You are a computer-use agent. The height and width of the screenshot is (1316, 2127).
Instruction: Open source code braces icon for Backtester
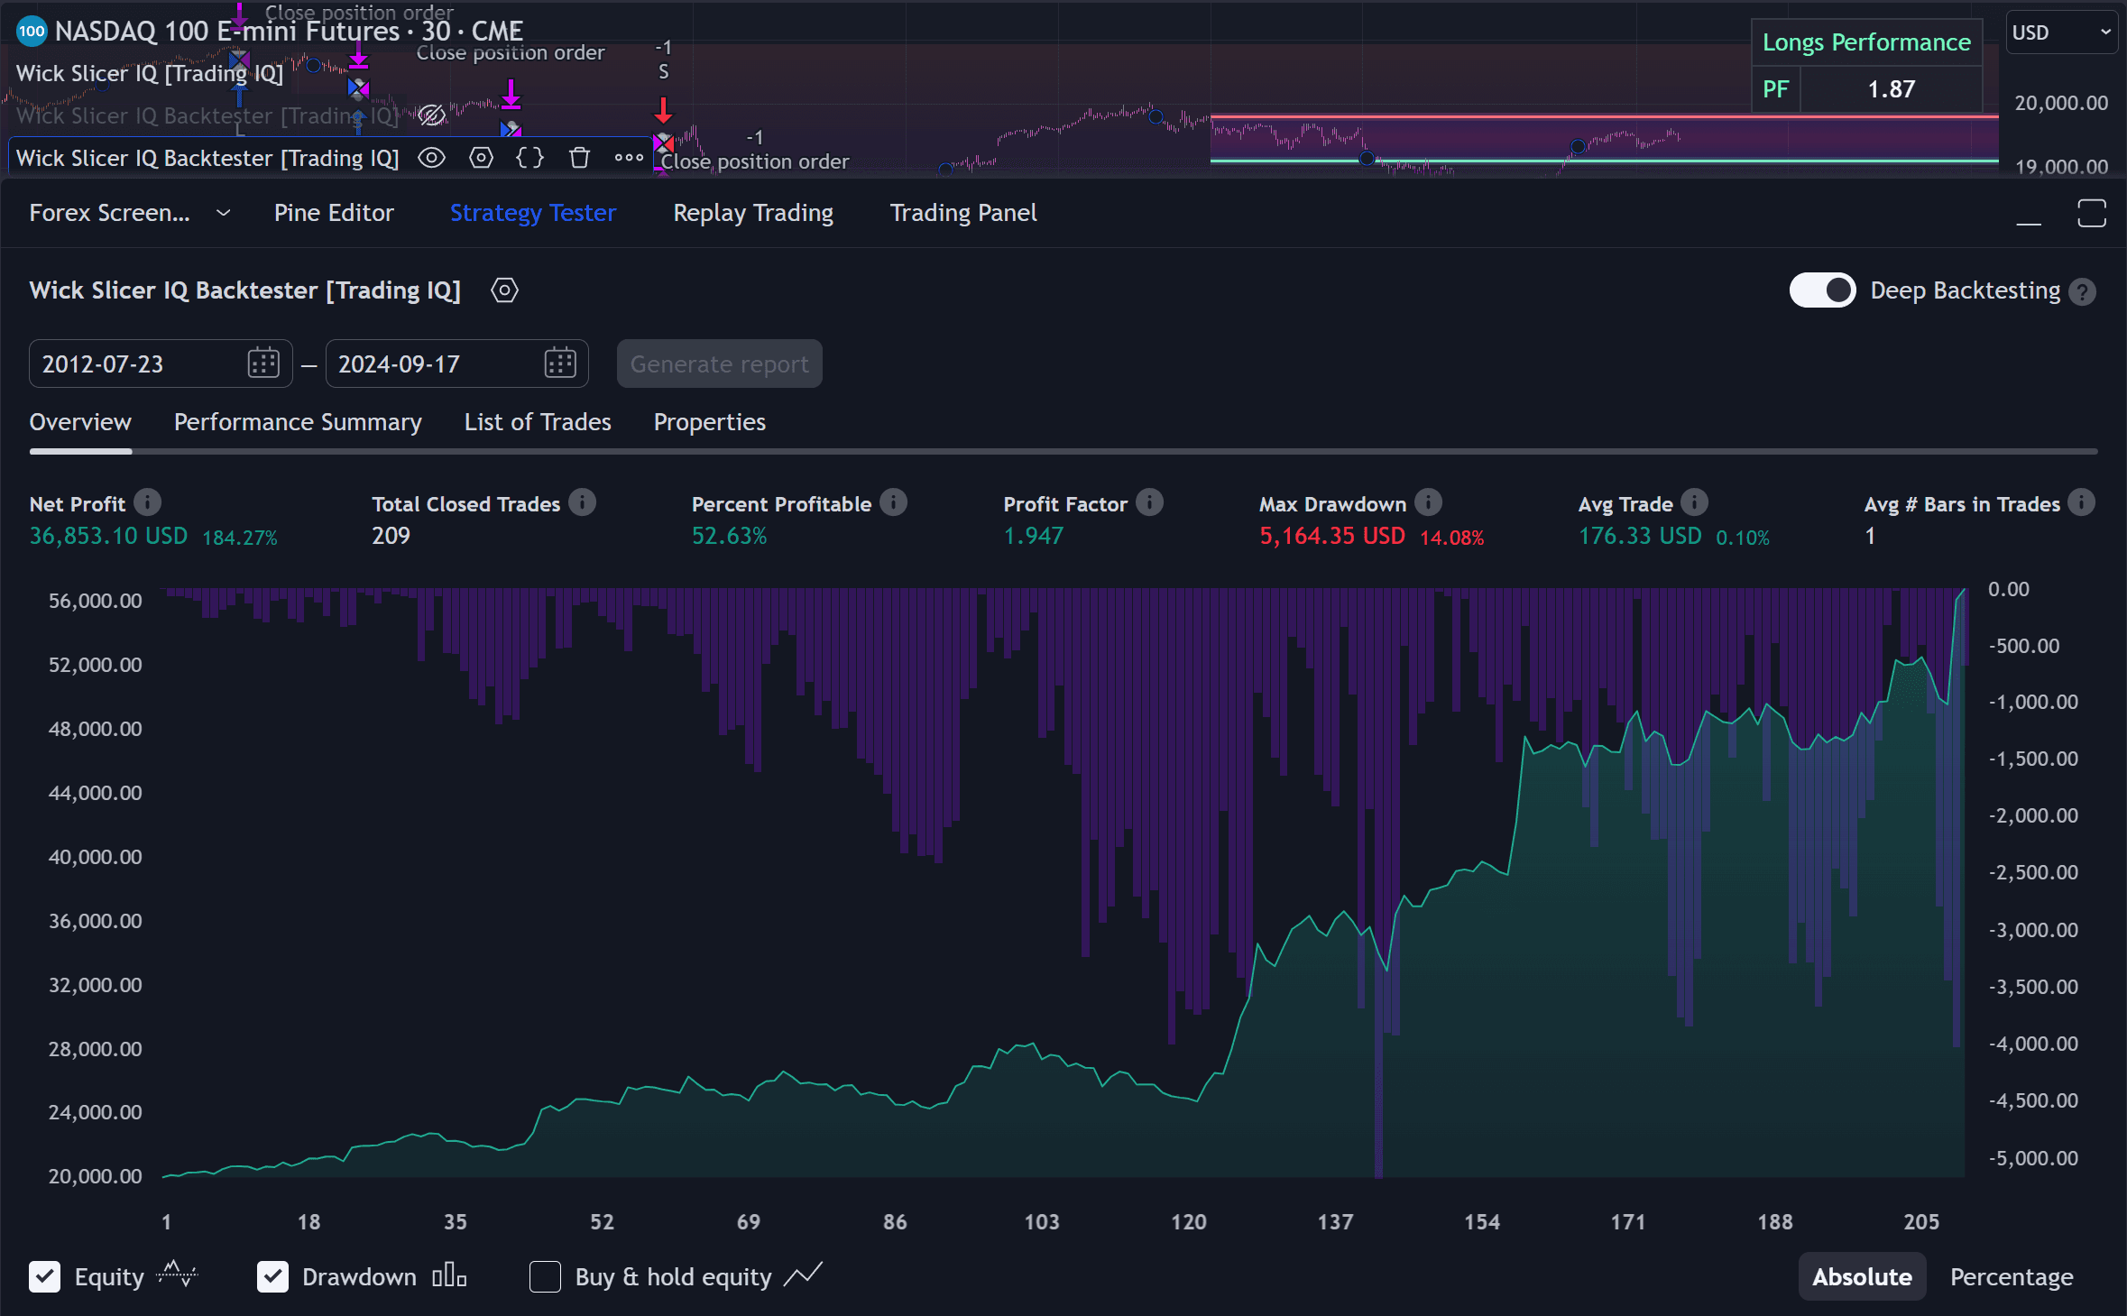tap(530, 158)
